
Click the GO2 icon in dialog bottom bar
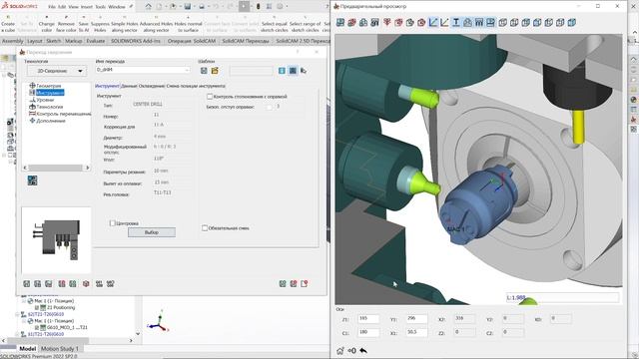[111, 283]
